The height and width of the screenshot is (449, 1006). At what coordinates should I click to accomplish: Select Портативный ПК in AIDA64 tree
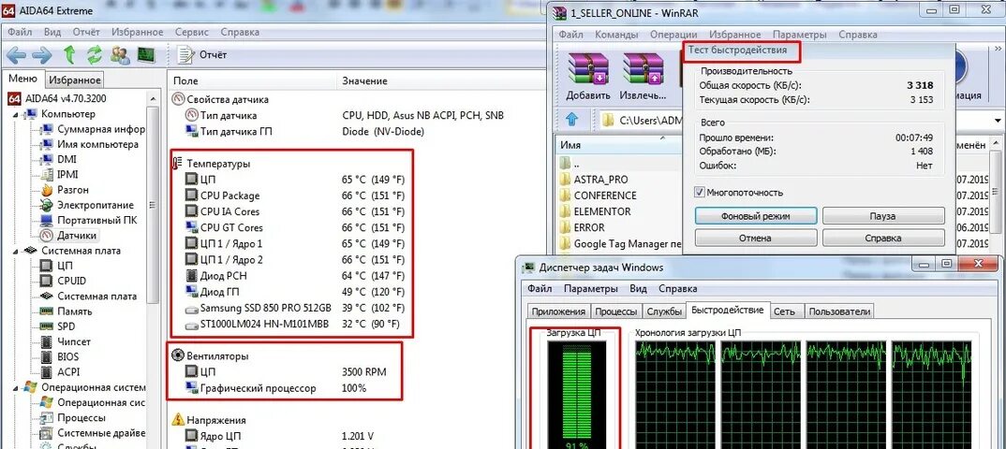click(89, 221)
